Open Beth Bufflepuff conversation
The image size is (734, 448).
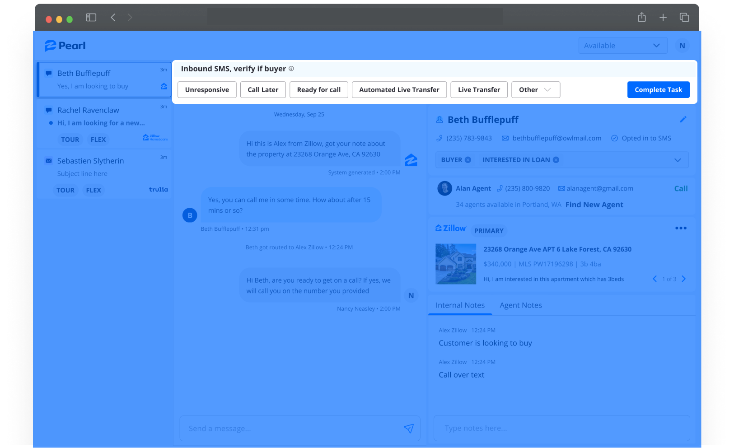click(104, 79)
